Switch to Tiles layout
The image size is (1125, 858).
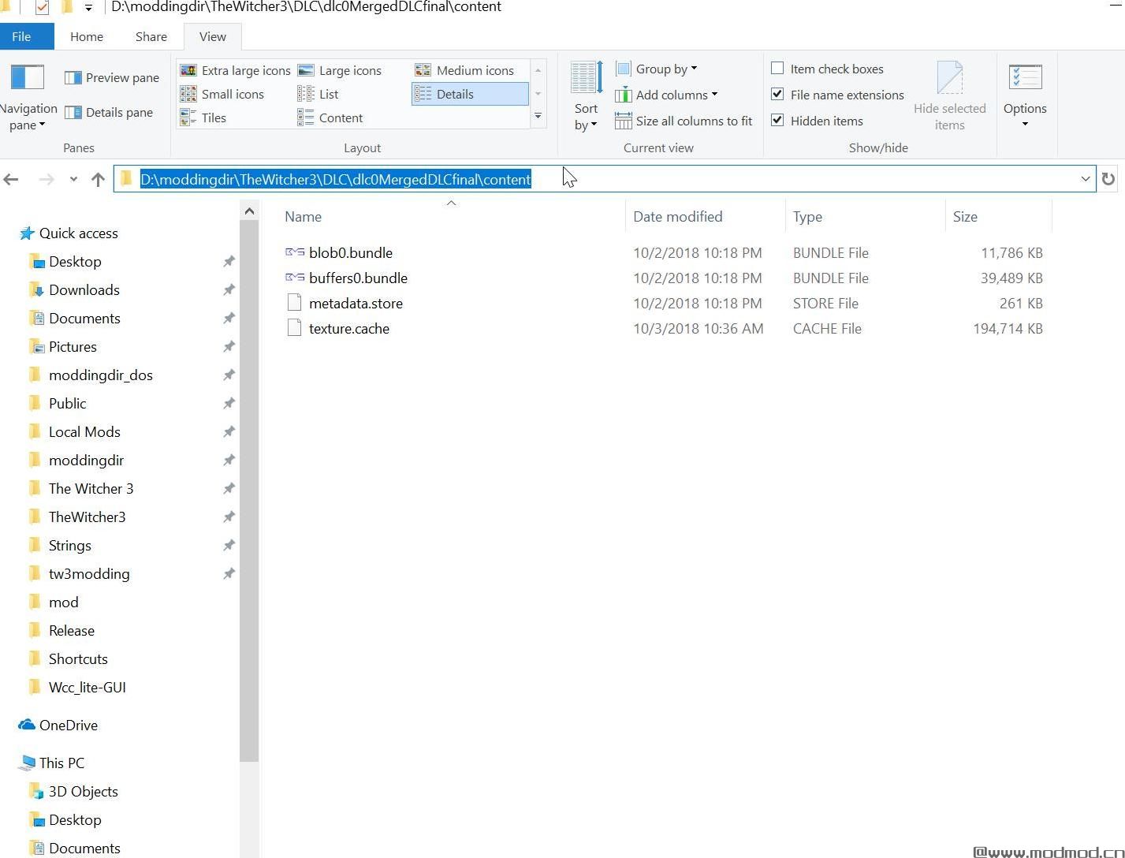203,118
